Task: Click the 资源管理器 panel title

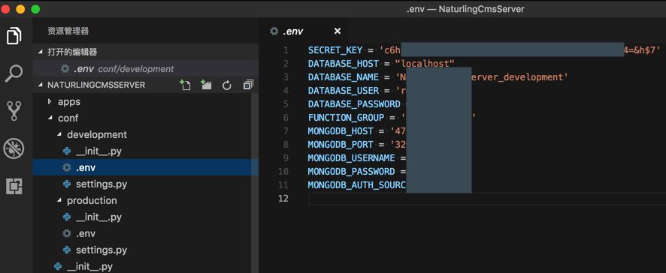Action: [68, 31]
